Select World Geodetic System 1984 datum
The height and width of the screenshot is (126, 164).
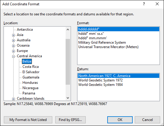118,85
